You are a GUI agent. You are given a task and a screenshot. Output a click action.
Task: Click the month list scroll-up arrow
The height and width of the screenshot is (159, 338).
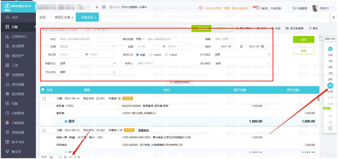pos(330,49)
